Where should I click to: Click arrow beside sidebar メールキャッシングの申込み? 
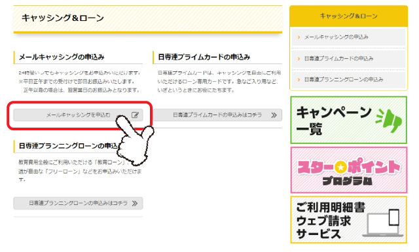pyautogui.click(x=299, y=37)
